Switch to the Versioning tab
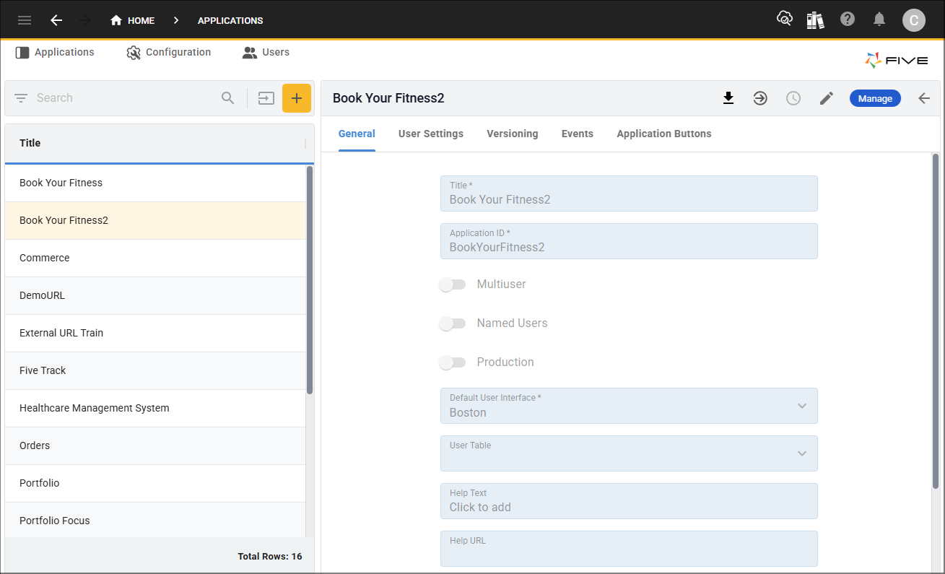 pyautogui.click(x=513, y=134)
